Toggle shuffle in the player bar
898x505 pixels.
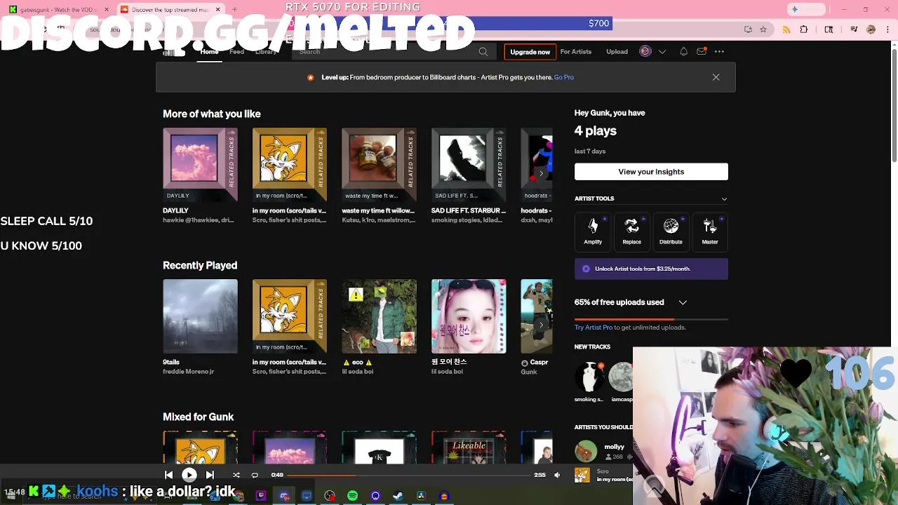tap(236, 475)
